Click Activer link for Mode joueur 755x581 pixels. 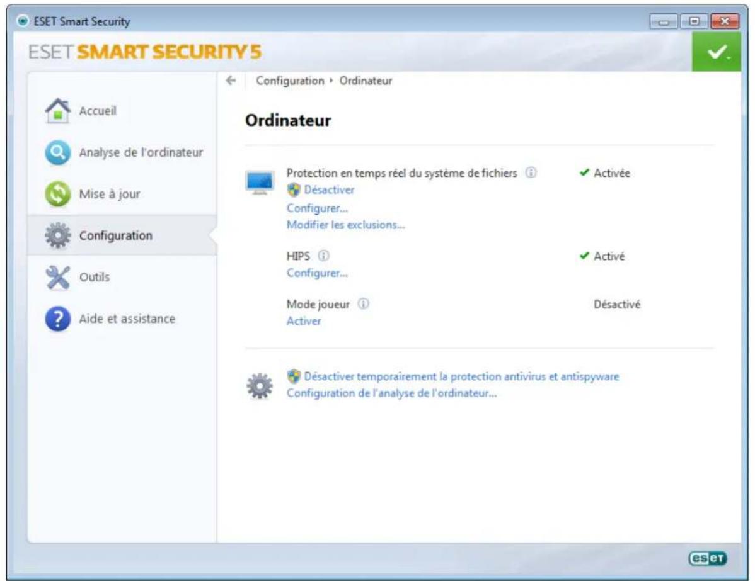click(304, 321)
